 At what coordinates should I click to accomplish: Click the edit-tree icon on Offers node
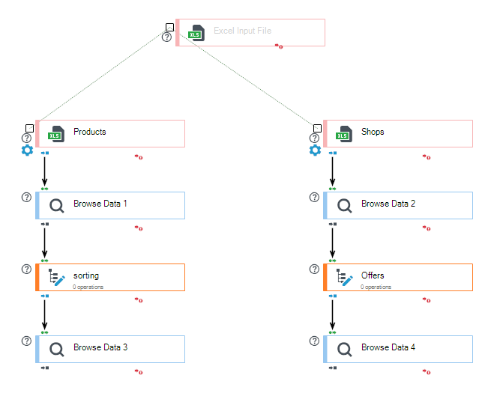(344, 277)
